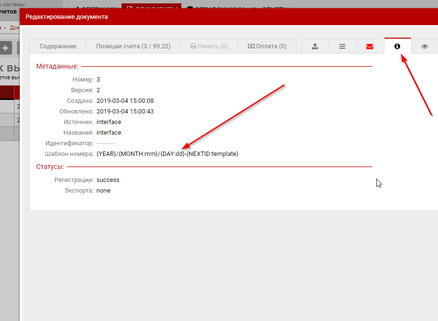Click the upload/export icon tab

(x=315, y=46)
